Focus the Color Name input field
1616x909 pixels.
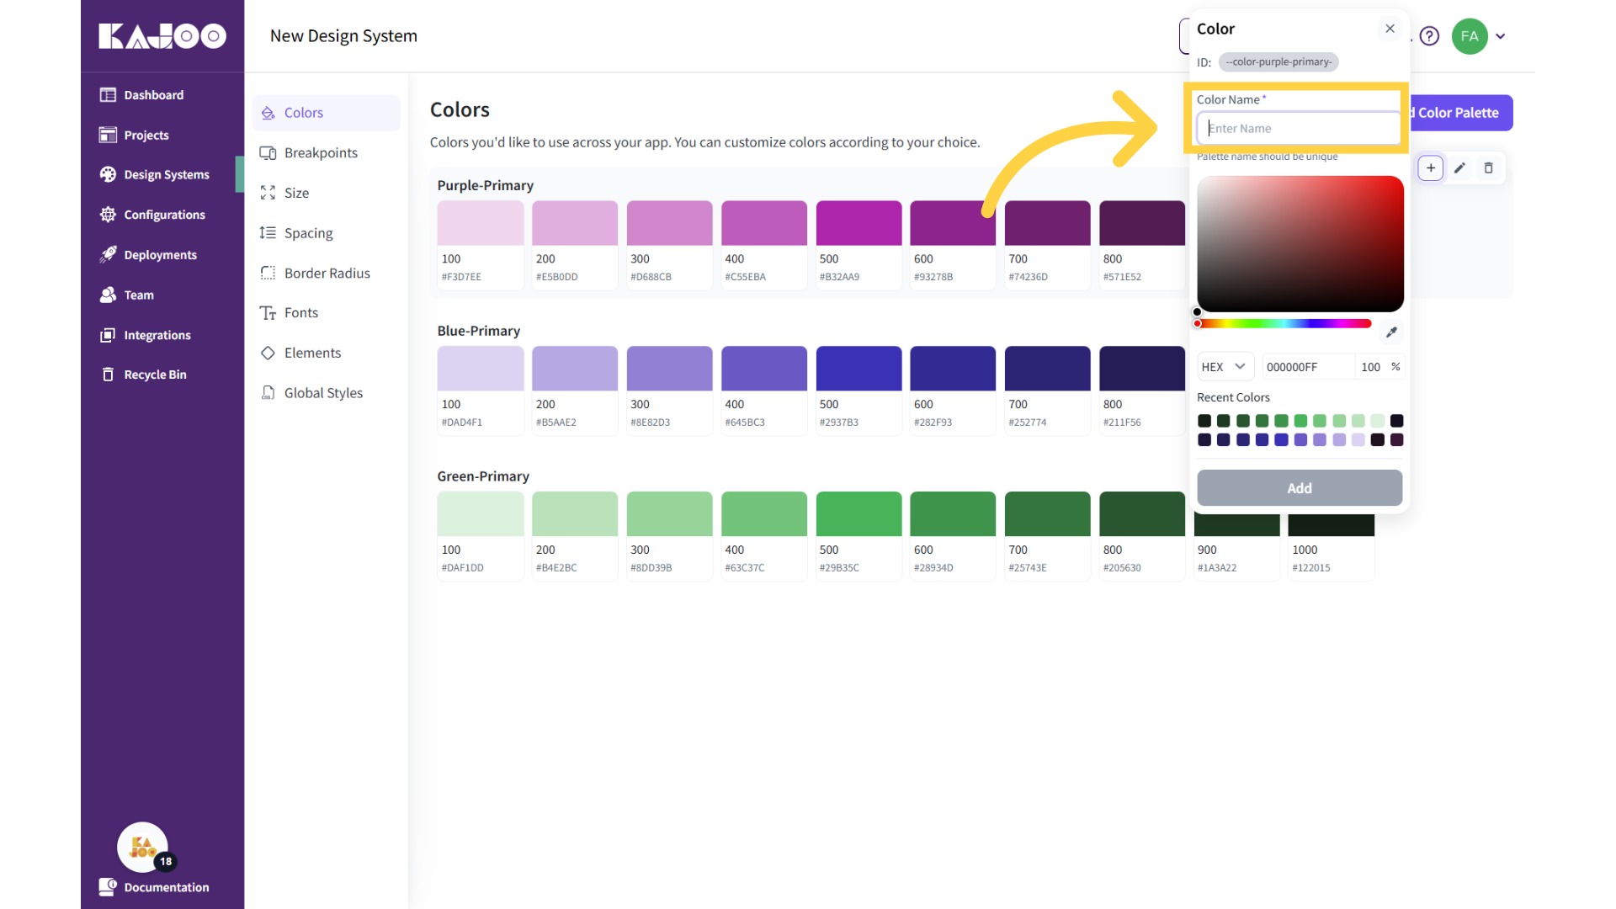(x=1299, y=128)
